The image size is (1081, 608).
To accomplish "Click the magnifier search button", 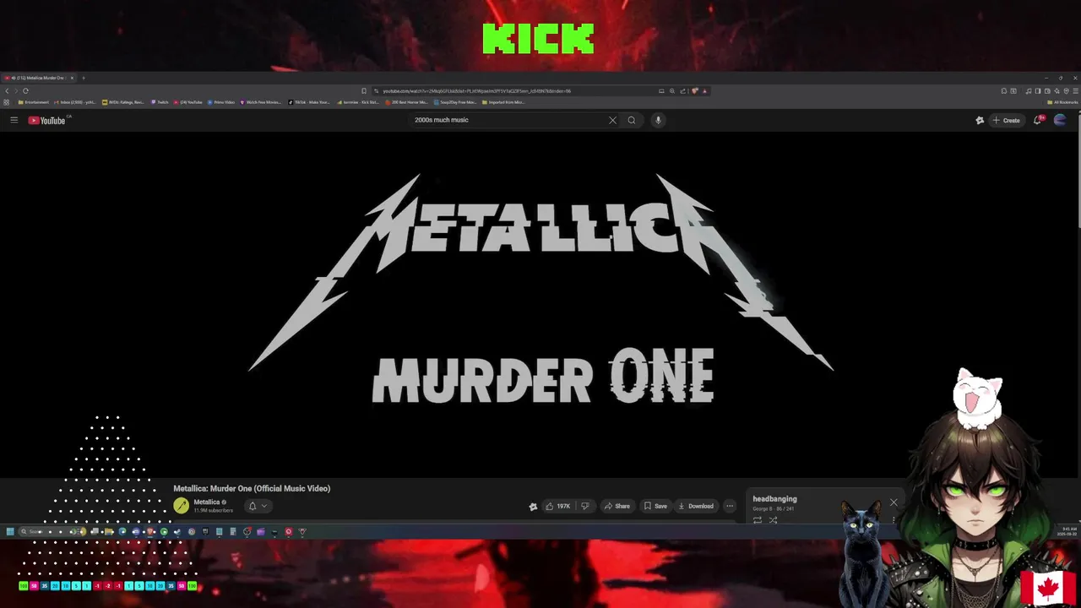I will [631, 120].
